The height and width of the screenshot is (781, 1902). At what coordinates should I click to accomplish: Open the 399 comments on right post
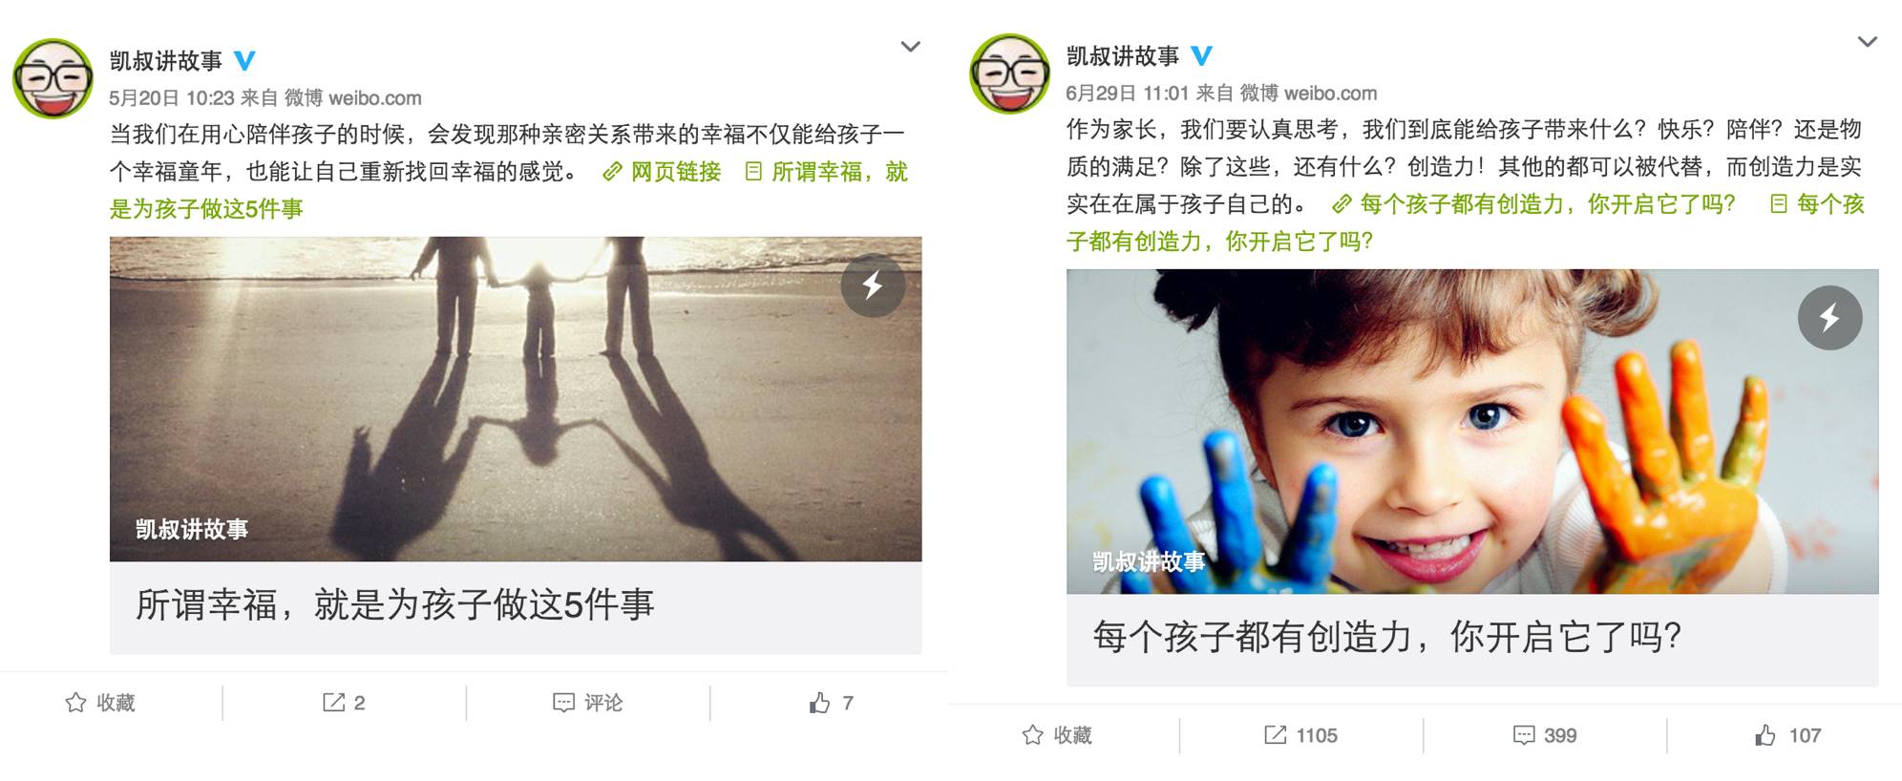point(1545,735)
